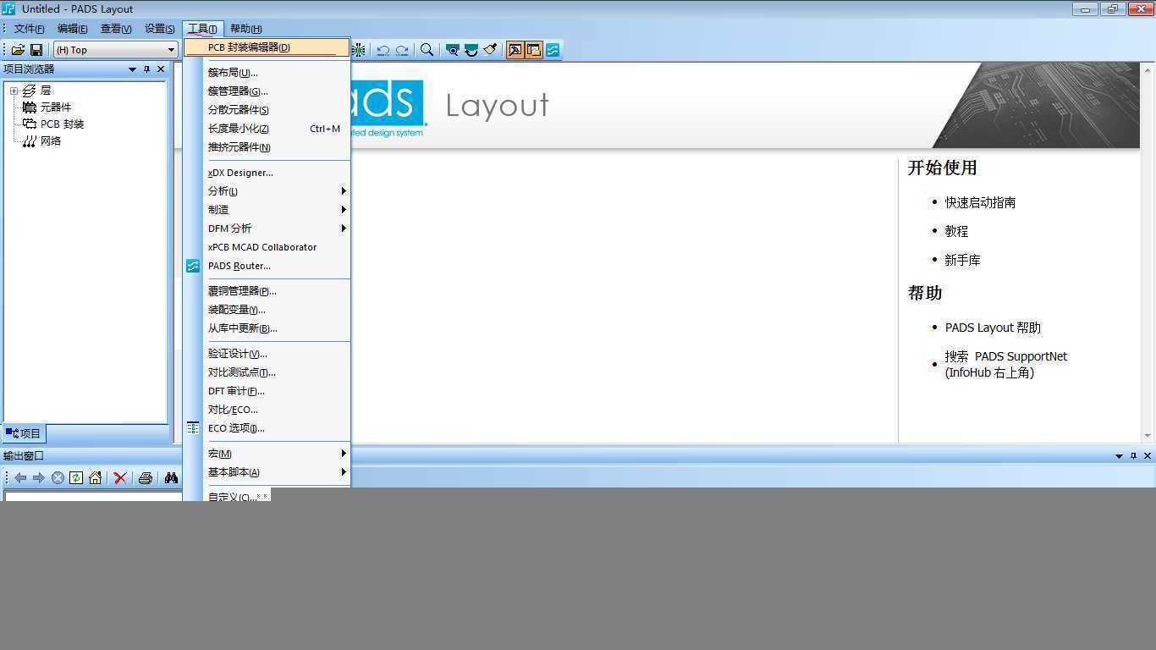The image size is (1156, 650).
Task: Click the Back arrow in the output window
Action: tap(20, 478)
